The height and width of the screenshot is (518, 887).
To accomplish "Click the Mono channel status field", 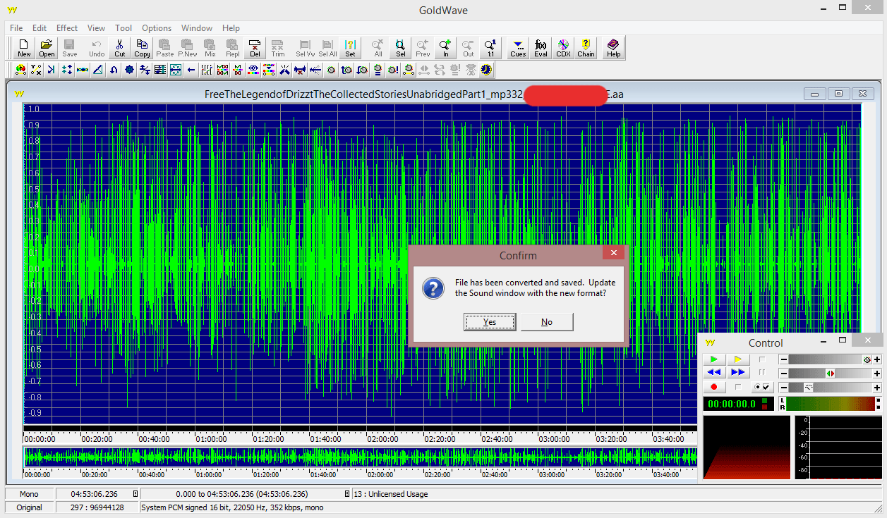I will pos(29,494).
